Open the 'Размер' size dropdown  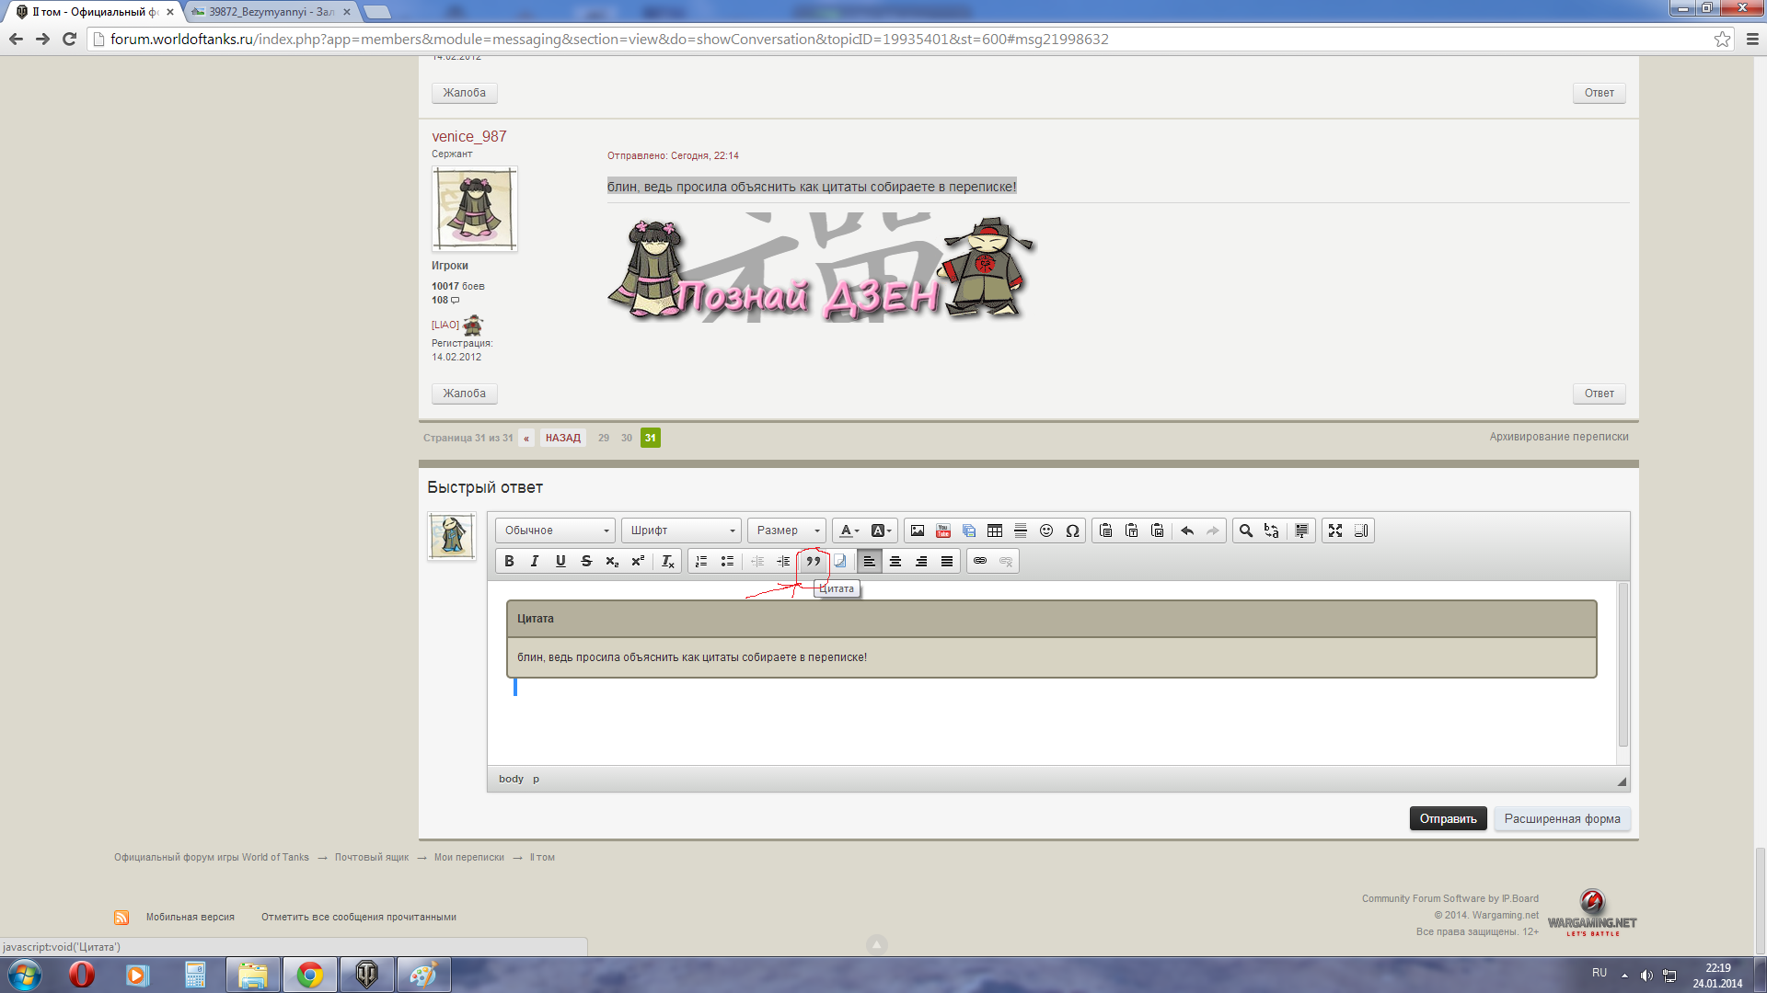pyautogui.click(x=787, y=531)
